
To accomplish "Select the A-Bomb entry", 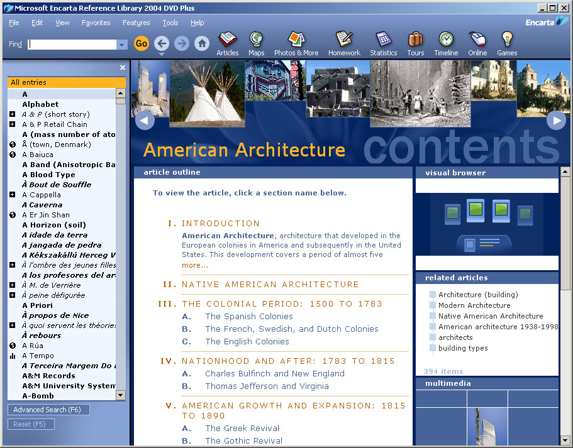I will [x=38, y=396].
